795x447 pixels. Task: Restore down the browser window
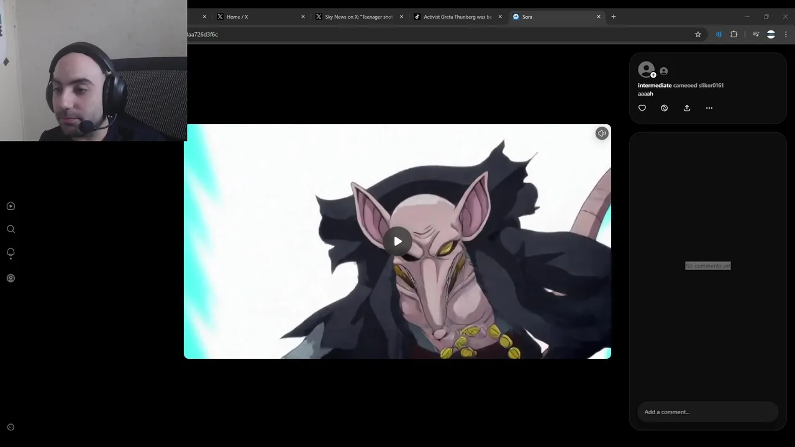pyautogui.click(x=766, y=17)
